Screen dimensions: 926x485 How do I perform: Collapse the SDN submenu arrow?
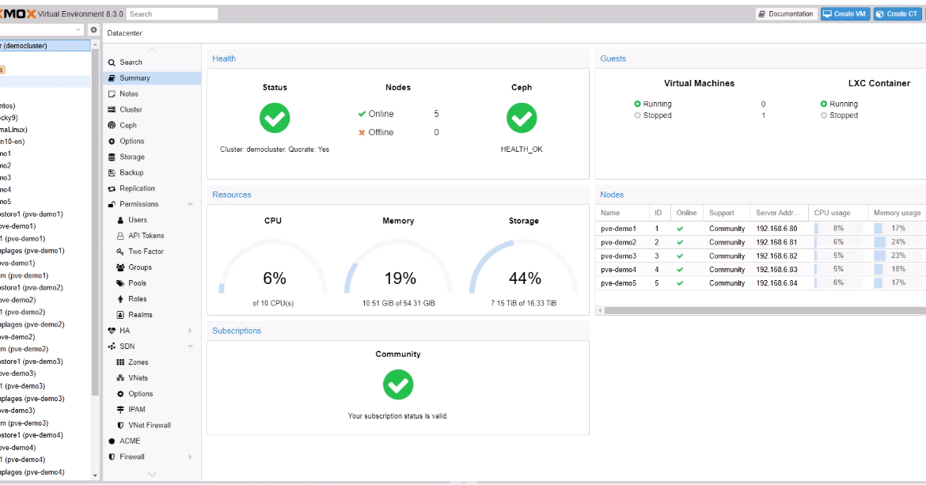(x=190, y=347)
